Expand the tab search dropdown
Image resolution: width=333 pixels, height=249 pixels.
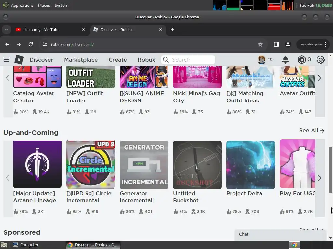click(7, 30)
